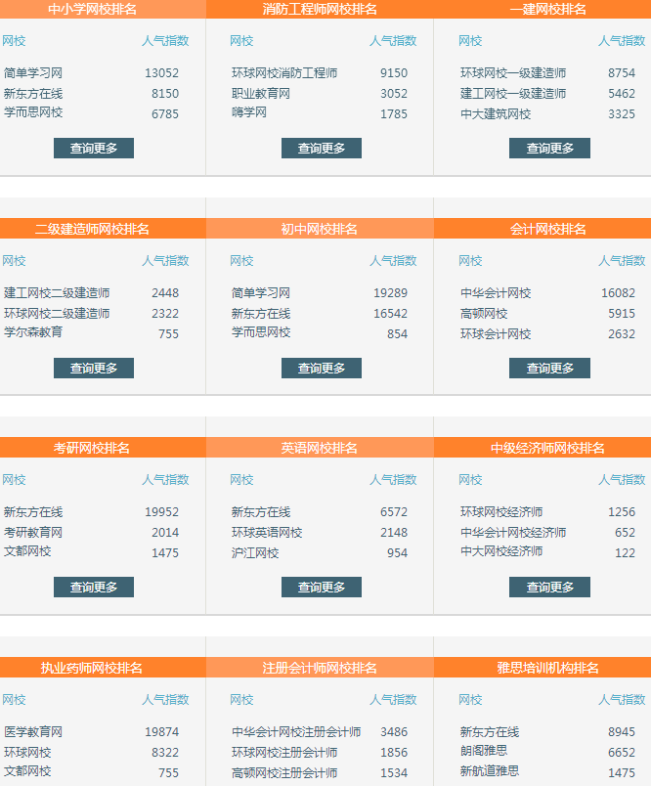This screenshot has height=786, width=651.
Task: Open the 英语网校排名 header
Action: (x=320, y=448)
